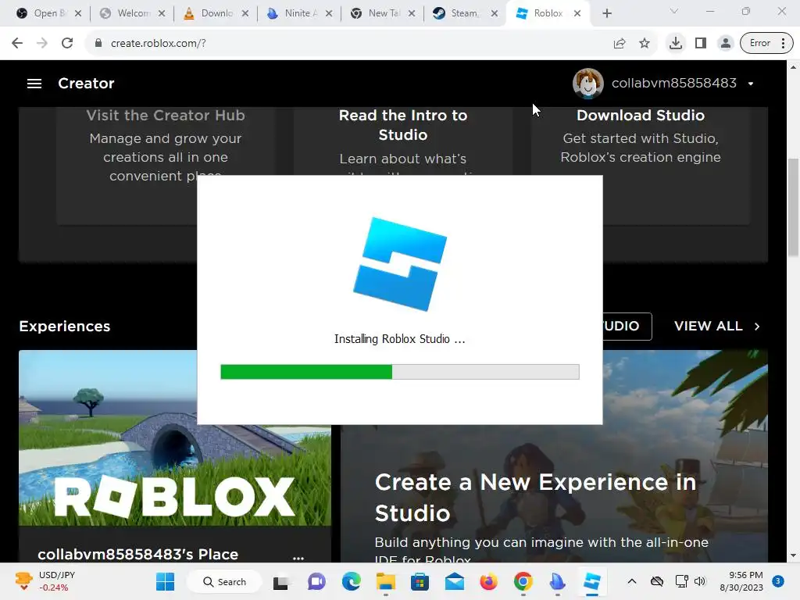This screenshot has width=800, height=600.
Task: Open Task View from the taskbar
Action: coord(281,581)
